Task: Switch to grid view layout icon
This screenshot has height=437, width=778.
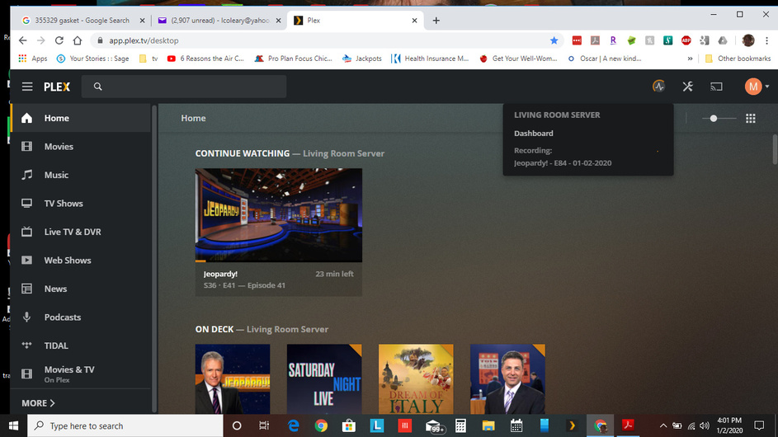Action: pyautogui.click(x=750, y=118)
